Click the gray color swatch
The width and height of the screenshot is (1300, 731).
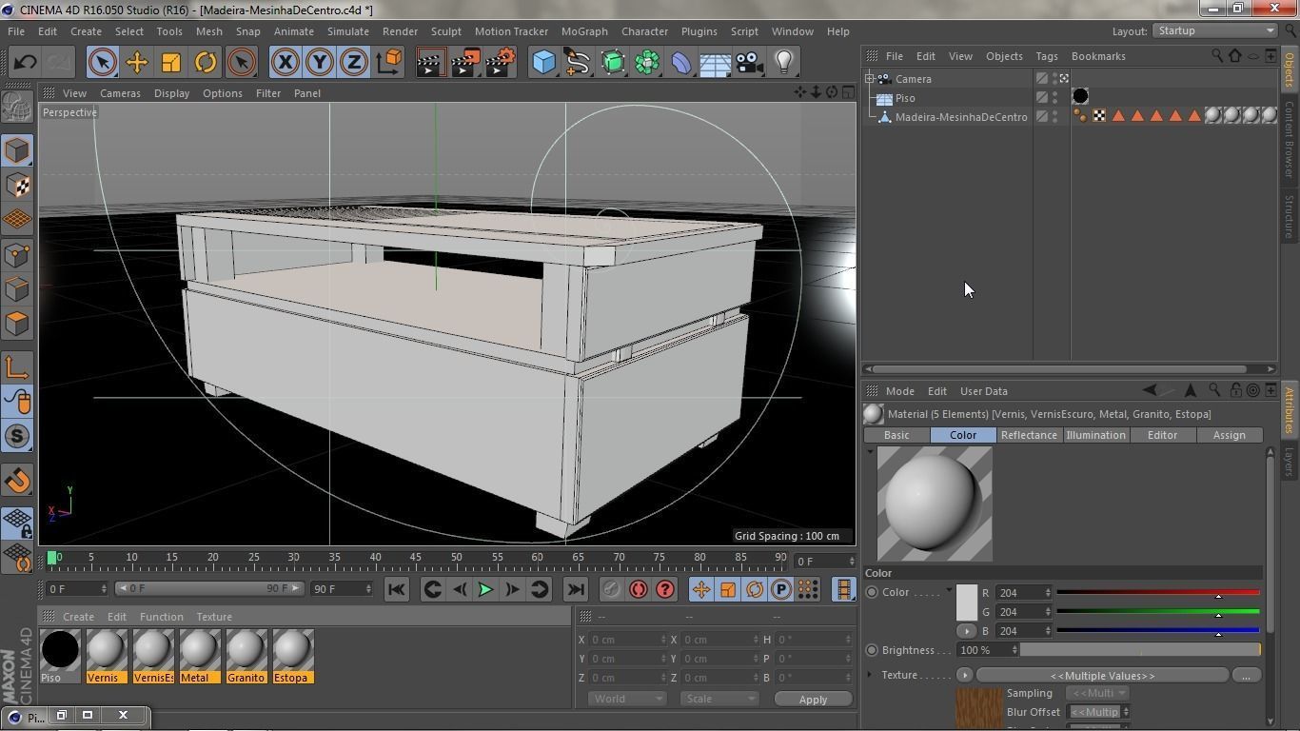click(x=966, y=603)
